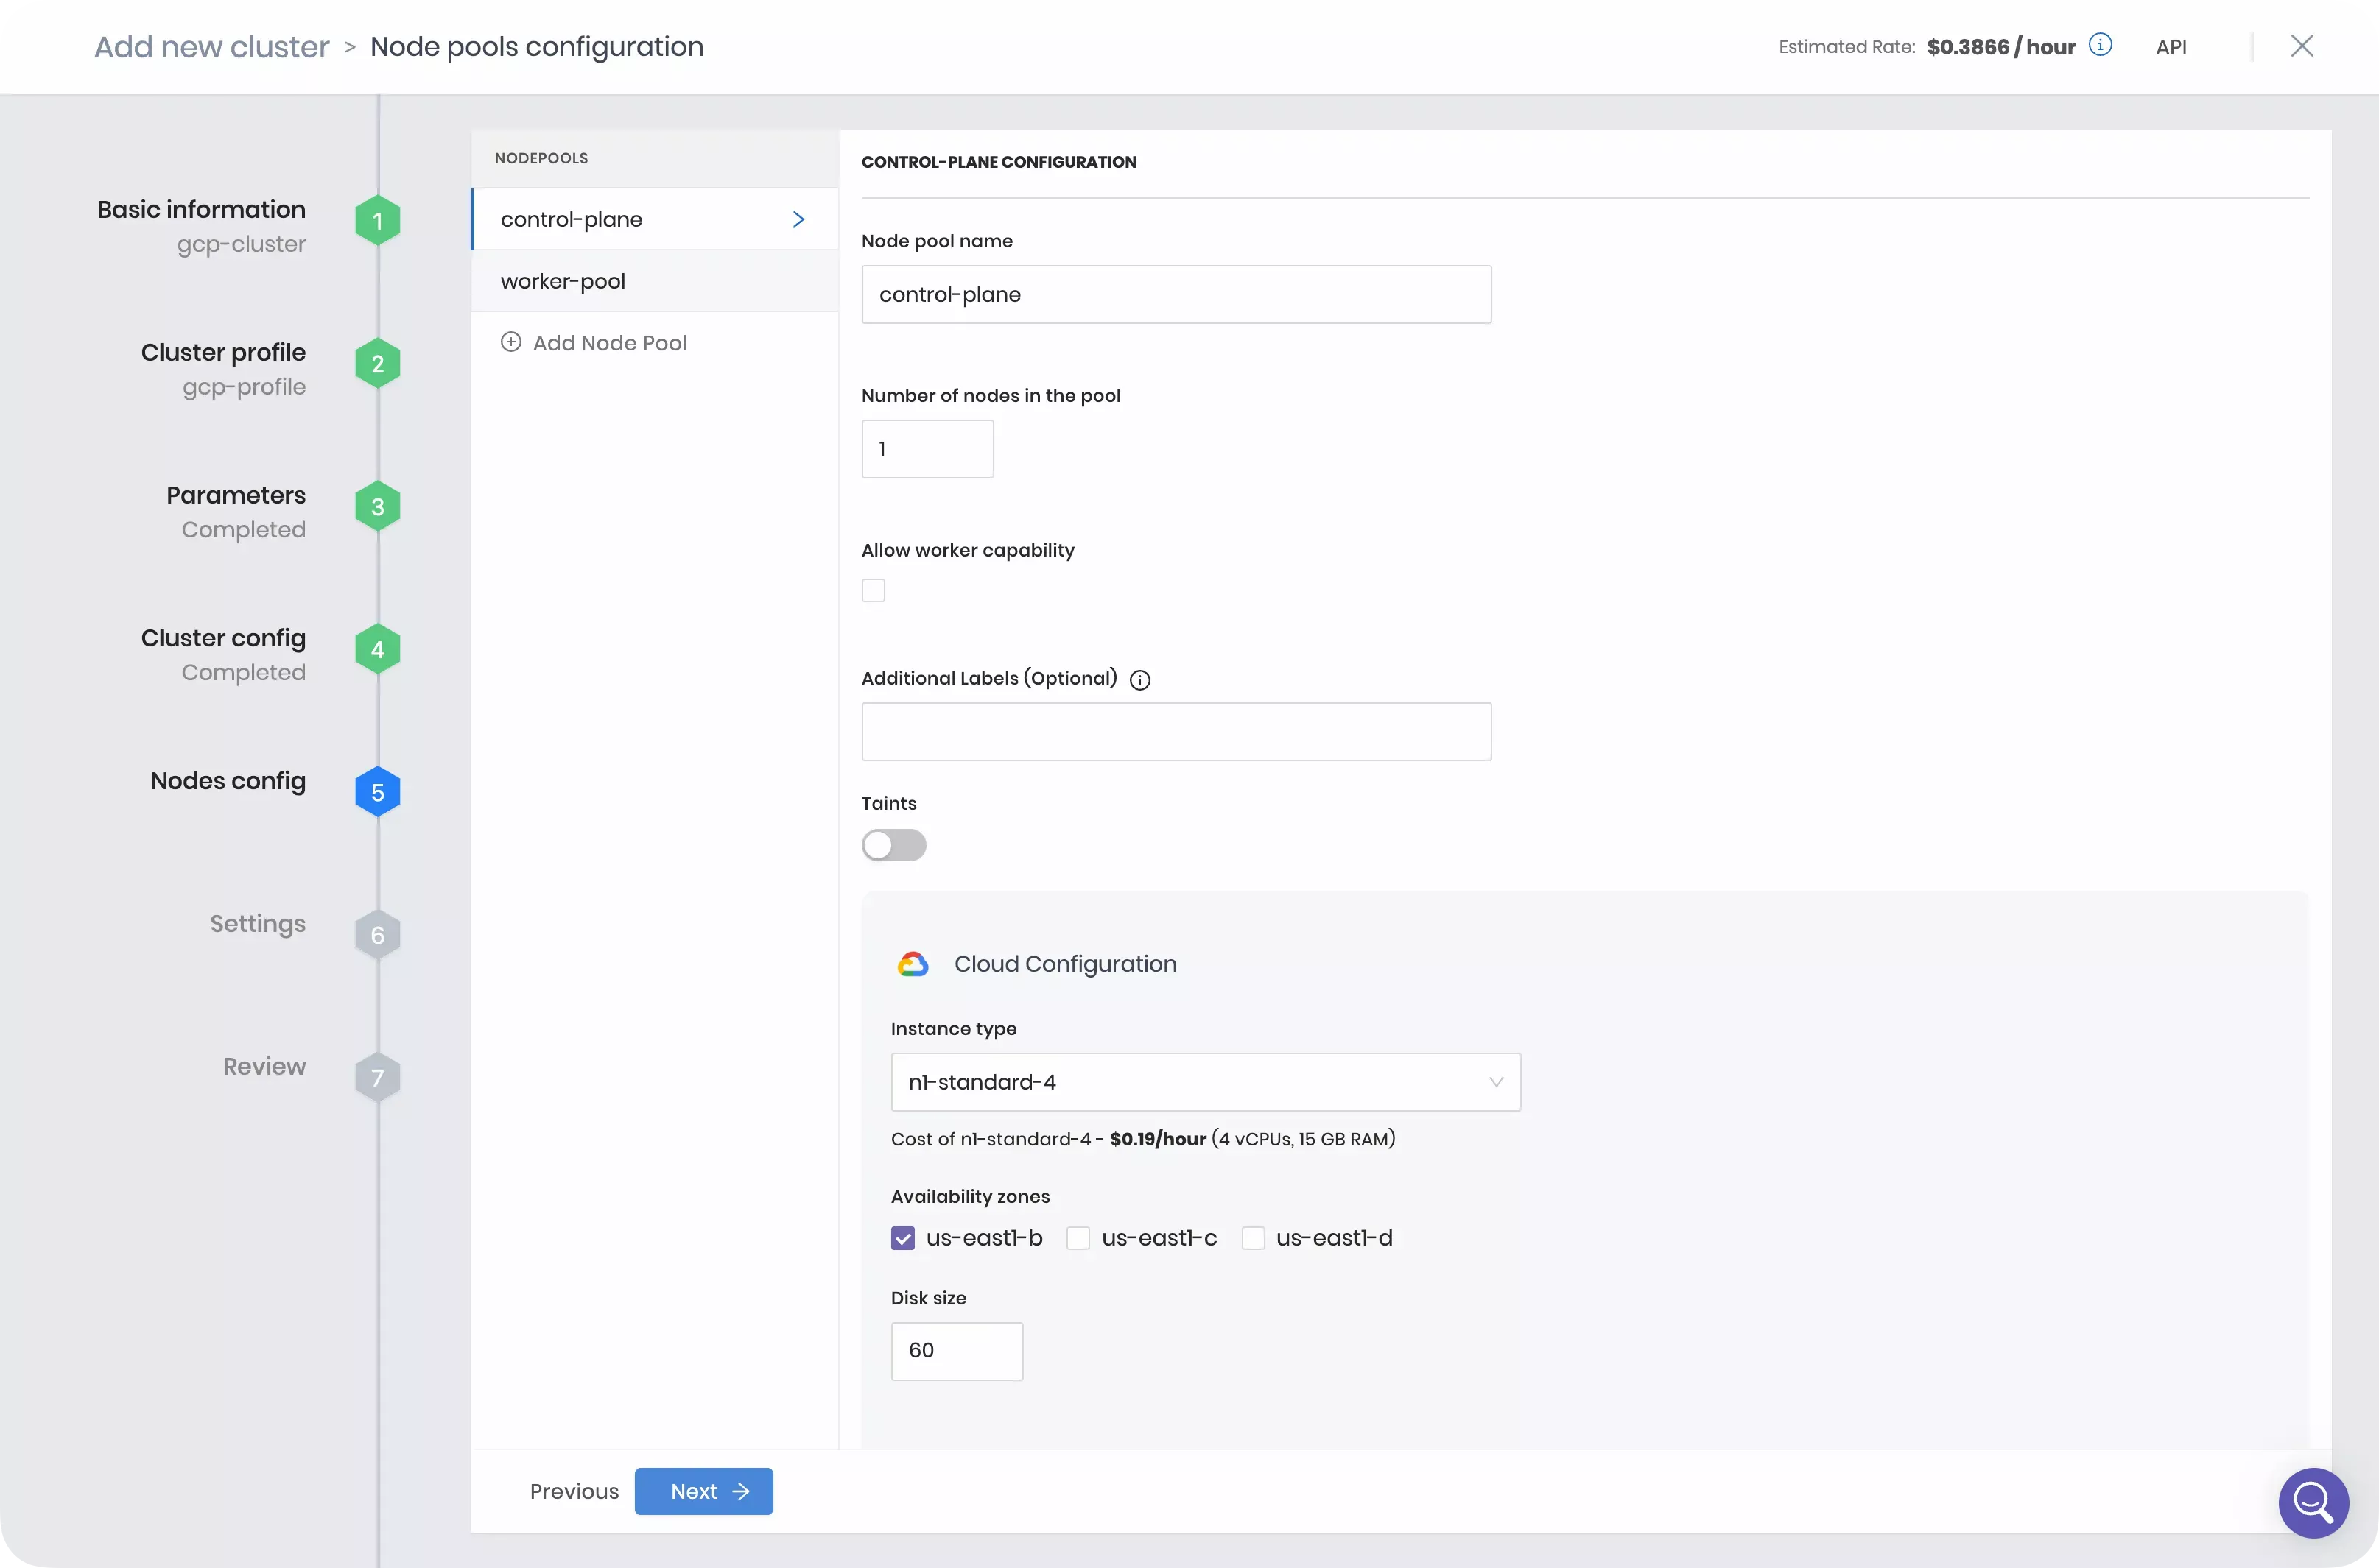Select the Basic information step
This screenshot has width=2379, height=1568.
(x=201, y=210)
